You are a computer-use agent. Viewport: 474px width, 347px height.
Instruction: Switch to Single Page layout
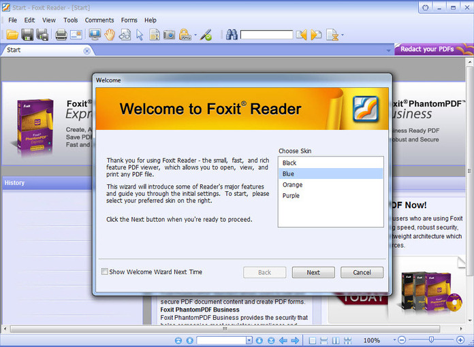pyautogui.click(x=313, y=341)
